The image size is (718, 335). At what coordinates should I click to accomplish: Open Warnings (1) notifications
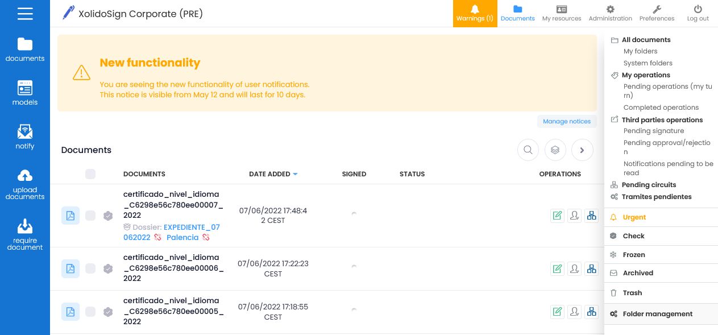point(475,14)
